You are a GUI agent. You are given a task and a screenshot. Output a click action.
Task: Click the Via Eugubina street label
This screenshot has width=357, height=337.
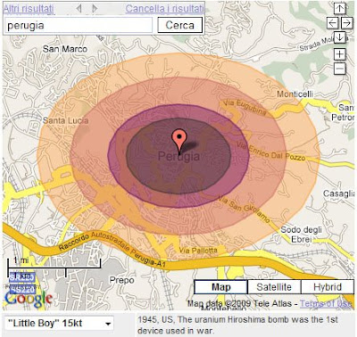click(245, 107)
